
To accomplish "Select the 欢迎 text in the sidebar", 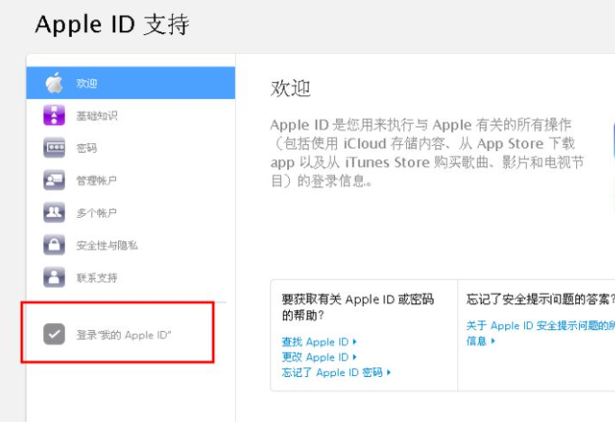I will point(86,84).
